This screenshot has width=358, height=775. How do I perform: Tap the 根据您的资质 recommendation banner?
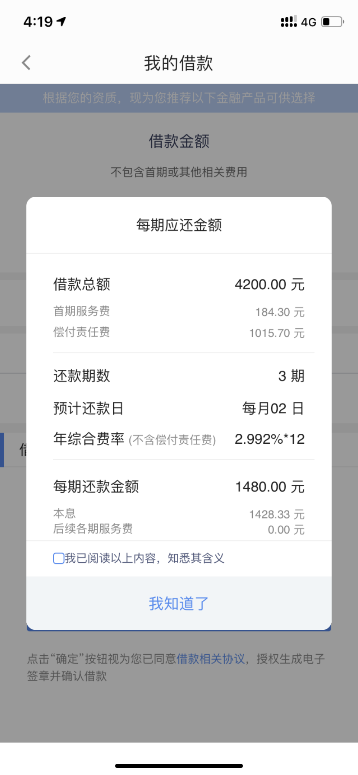coord(179,98)
